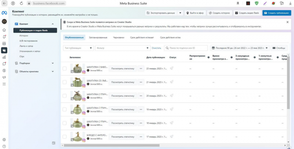Click Очистить filter link
This screenshot has height=149, width=294.
[x=156, y=48]
